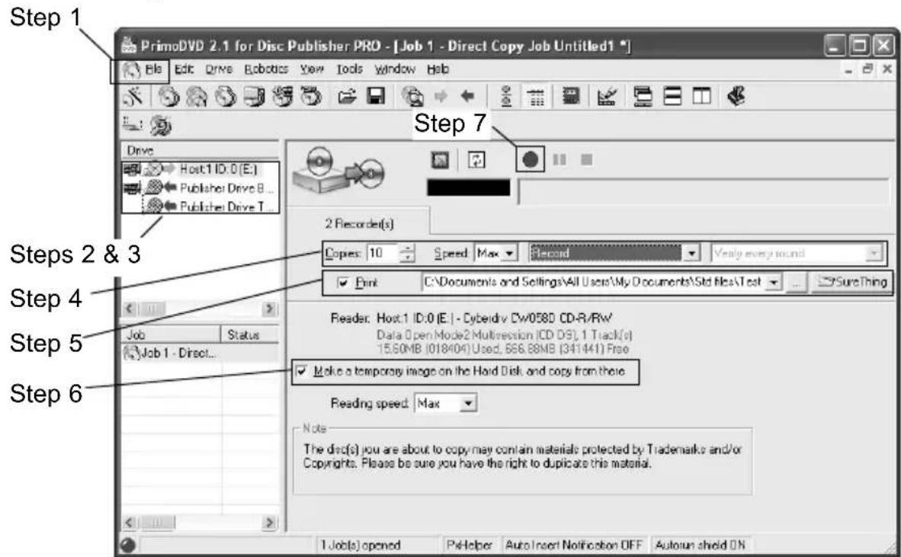Open the Window menu
Viewport: 901px width, 557px height.
pos(395,69)
